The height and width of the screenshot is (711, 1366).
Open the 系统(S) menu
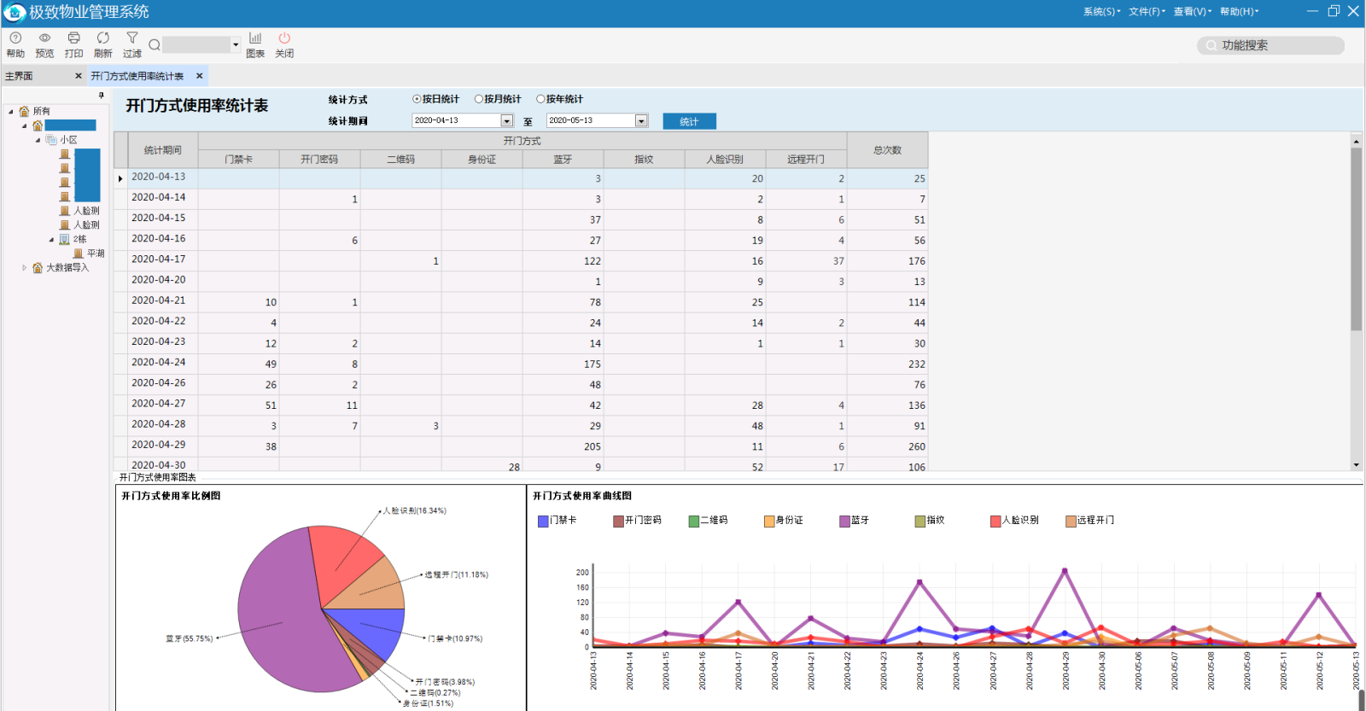pyautogui.click(x=1101, y=12)
